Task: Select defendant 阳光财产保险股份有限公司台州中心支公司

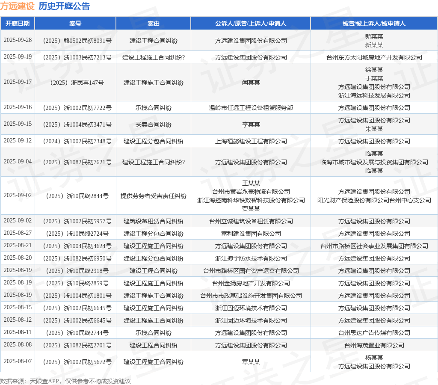Action: pyautogui.click(x=374, y=200)
